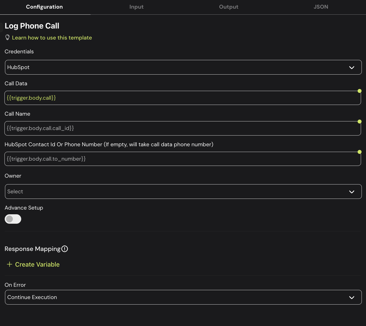Switch to the Input tab
The width and height of the screenshot is (366, 326).
pyautogui.click(x=136, y=7)
